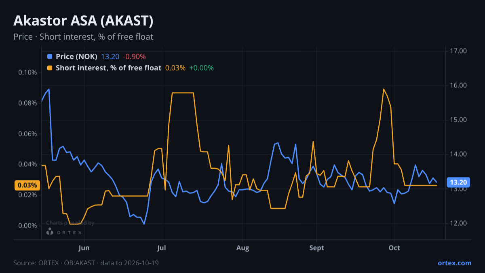Click the 17.00 right axis label

point(459,51)
